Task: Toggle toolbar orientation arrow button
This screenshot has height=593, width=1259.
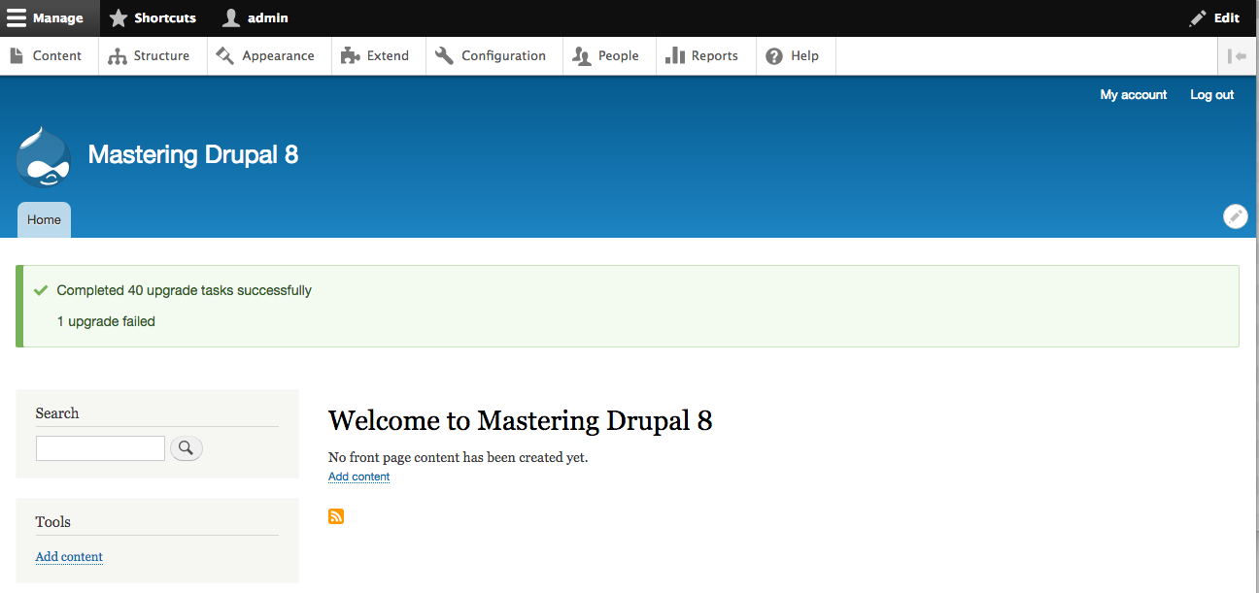Action: point(1238,56)
